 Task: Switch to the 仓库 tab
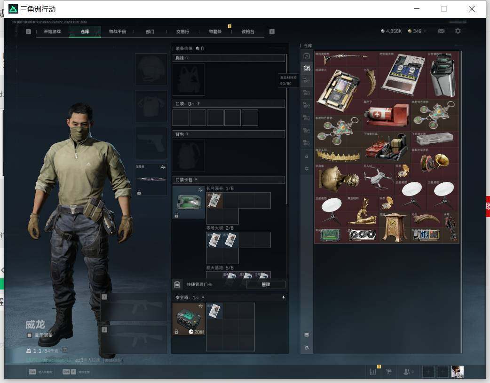point(85,31)
